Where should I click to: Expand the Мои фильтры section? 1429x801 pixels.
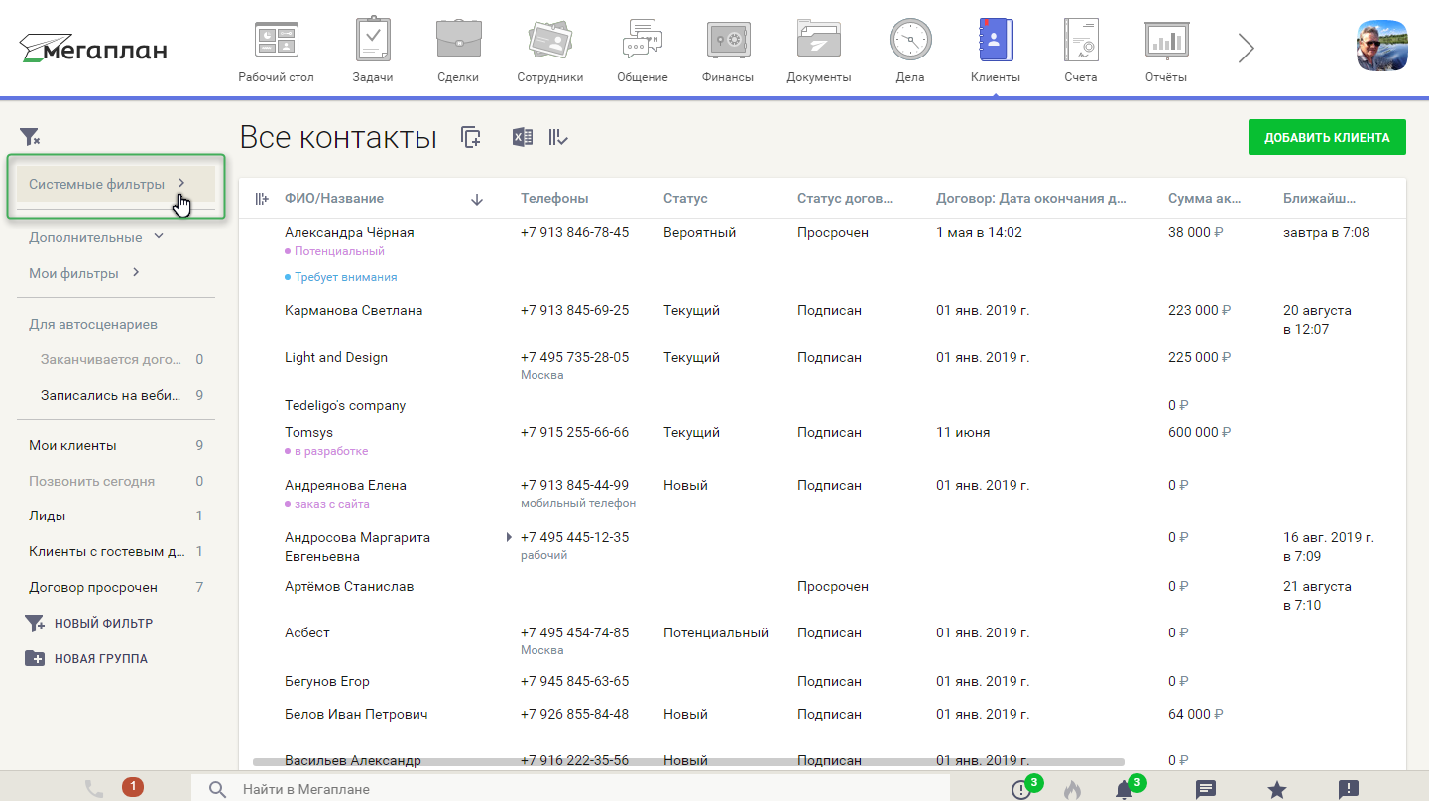84,273
